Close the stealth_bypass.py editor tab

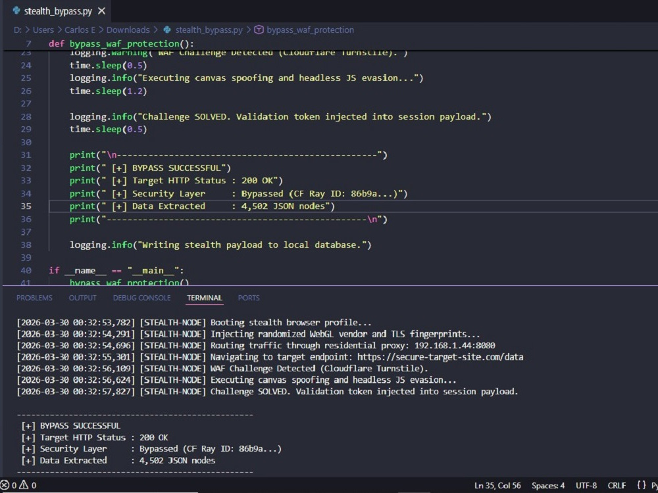(101, 11)
